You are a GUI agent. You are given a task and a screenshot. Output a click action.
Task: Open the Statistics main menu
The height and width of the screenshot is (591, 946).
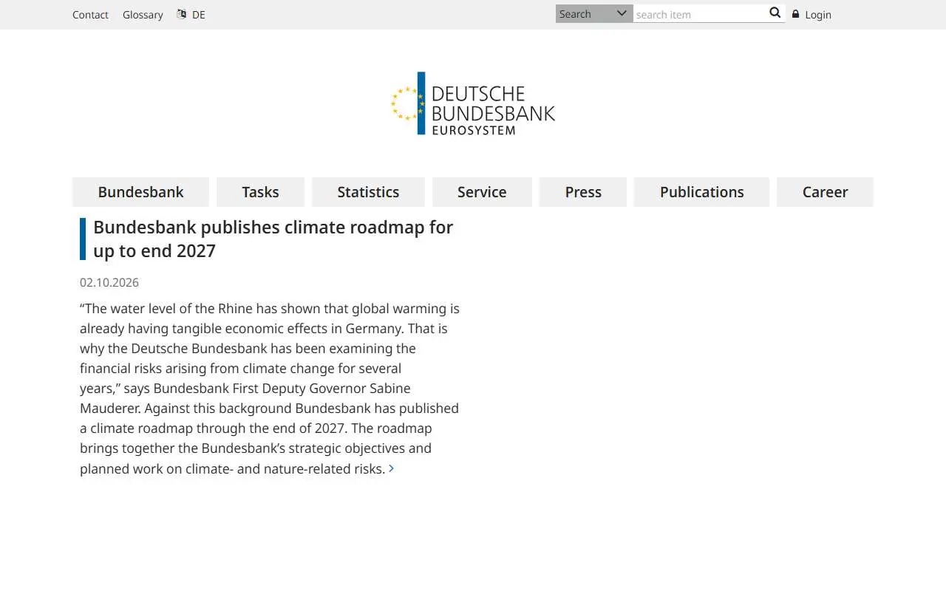click(x=368, y=192)
